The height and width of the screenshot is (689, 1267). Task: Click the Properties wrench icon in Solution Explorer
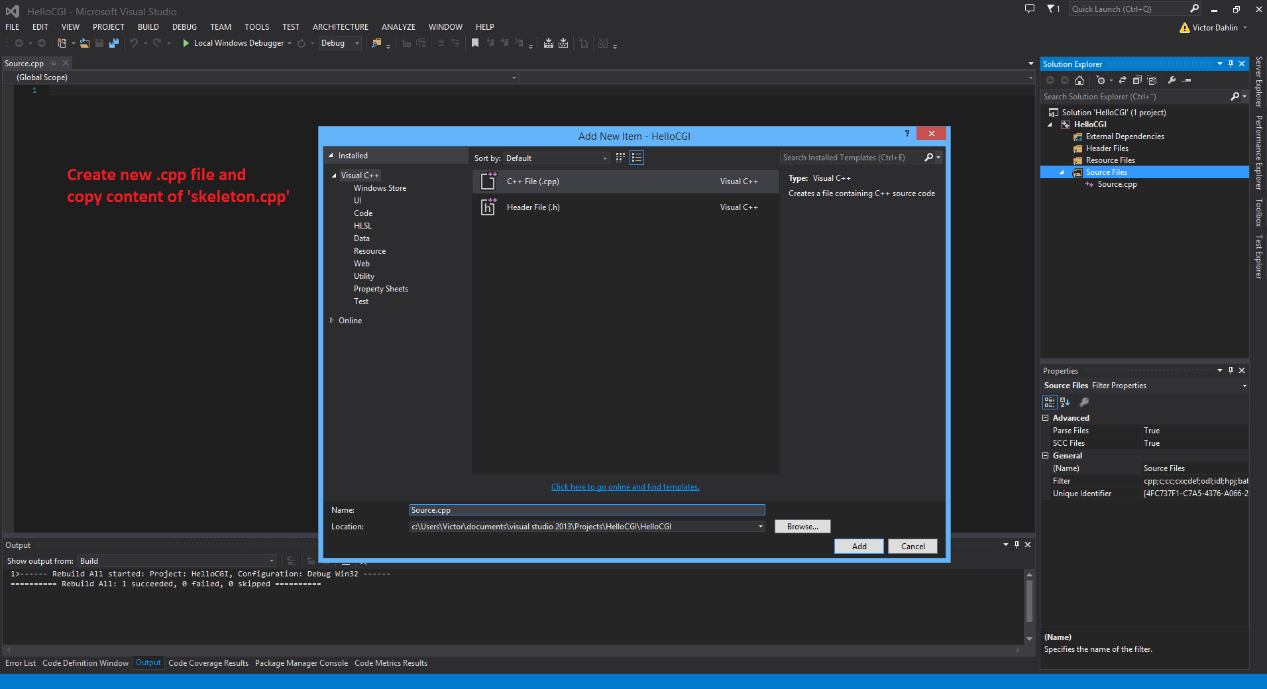coord(1172,80)
